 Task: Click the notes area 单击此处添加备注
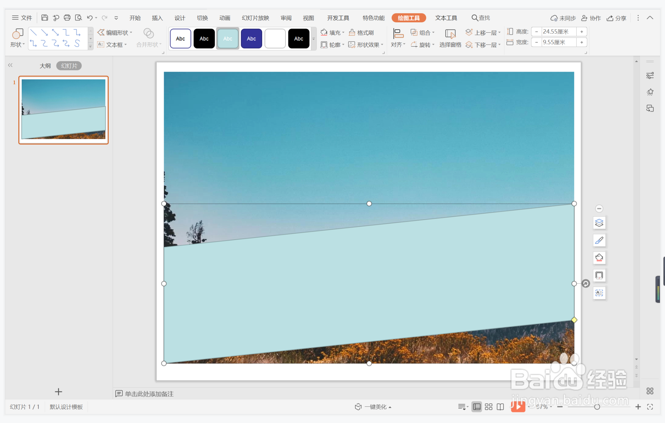click(149, 394)
